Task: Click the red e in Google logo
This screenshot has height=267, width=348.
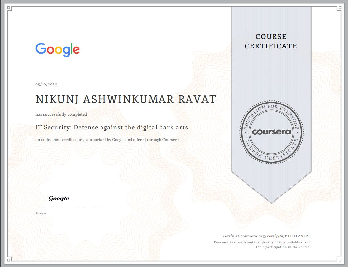Action: (x=76, y=50)
